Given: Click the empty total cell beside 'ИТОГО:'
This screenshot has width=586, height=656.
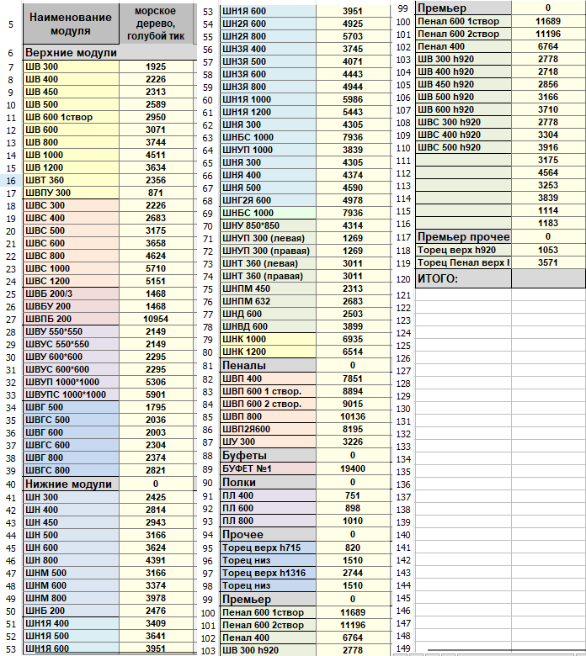Looking at the screenshot, I should 547,278.
